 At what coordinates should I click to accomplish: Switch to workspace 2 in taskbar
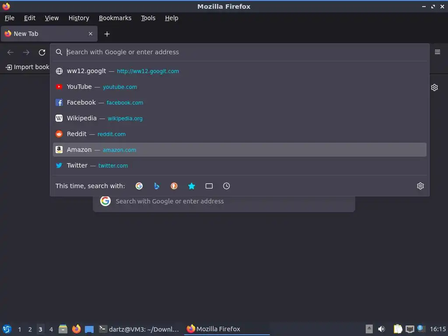click(x=30, y=329)
